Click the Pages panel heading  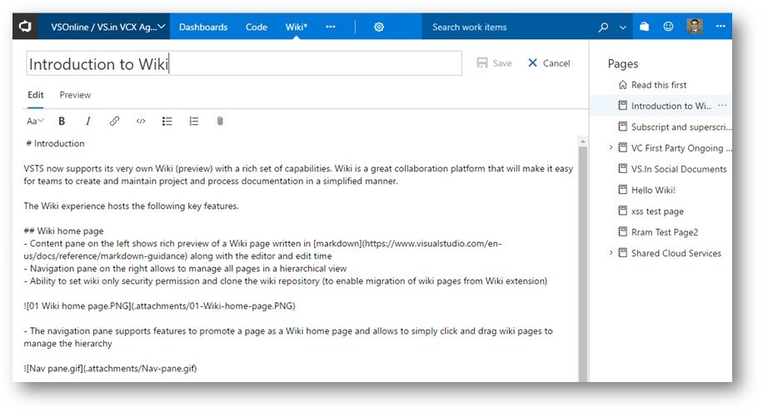[622, 64]
